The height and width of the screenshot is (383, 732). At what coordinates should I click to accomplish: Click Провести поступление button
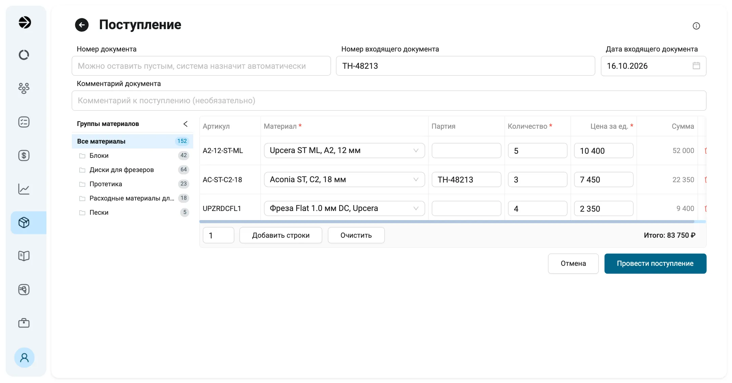655,263
